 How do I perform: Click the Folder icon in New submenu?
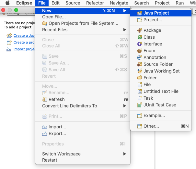pos(140,78)
